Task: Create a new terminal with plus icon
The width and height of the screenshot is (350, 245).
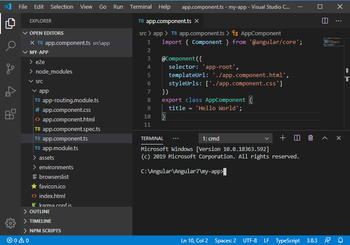Action: (283, 138)
